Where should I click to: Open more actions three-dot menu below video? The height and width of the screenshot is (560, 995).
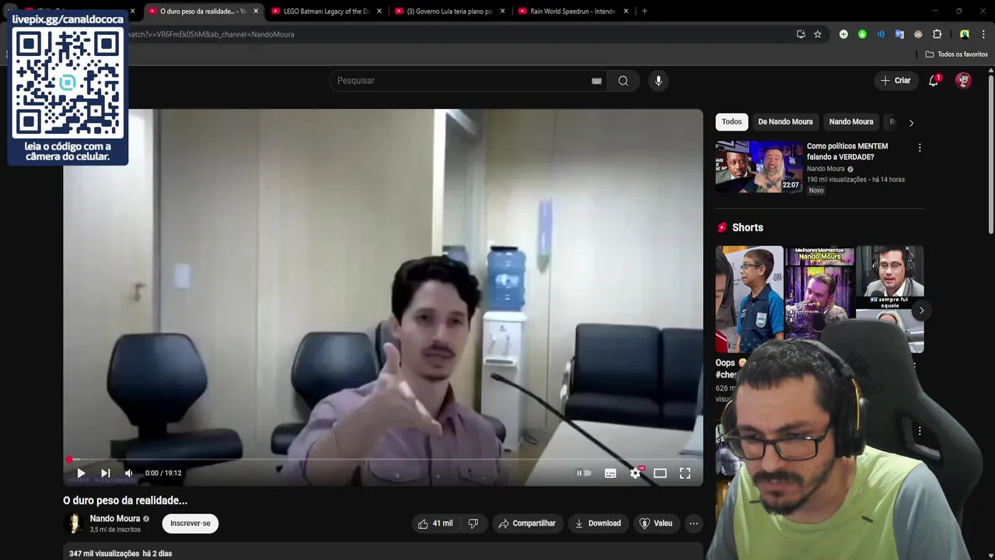[x=693, y=523]
